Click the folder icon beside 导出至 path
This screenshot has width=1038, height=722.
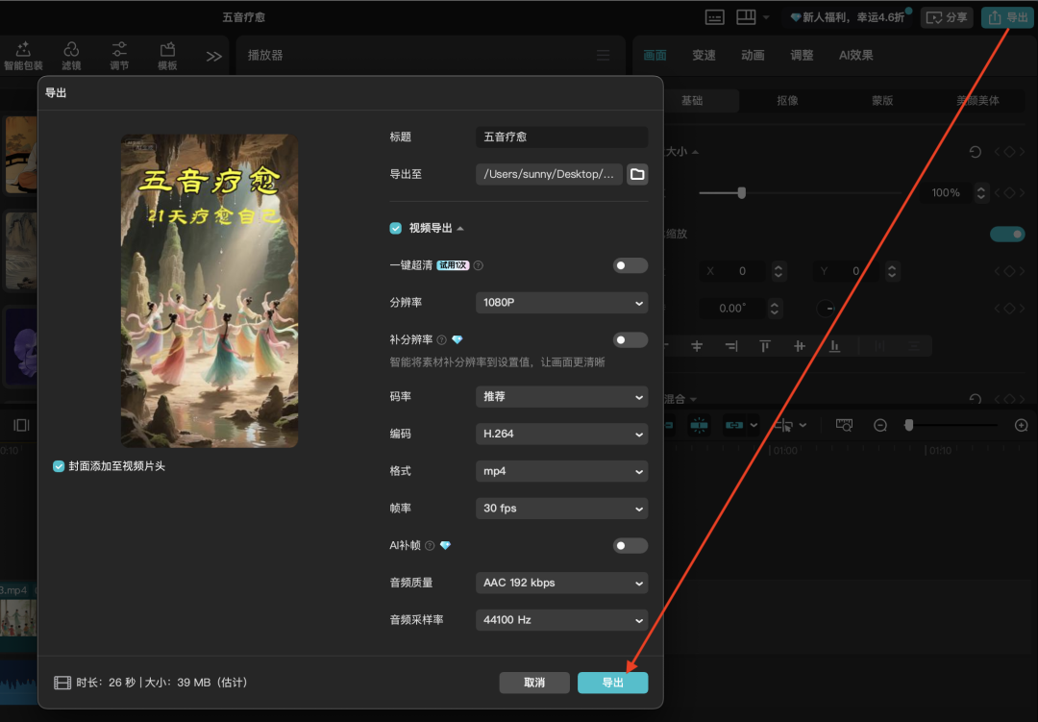(636, 174)
